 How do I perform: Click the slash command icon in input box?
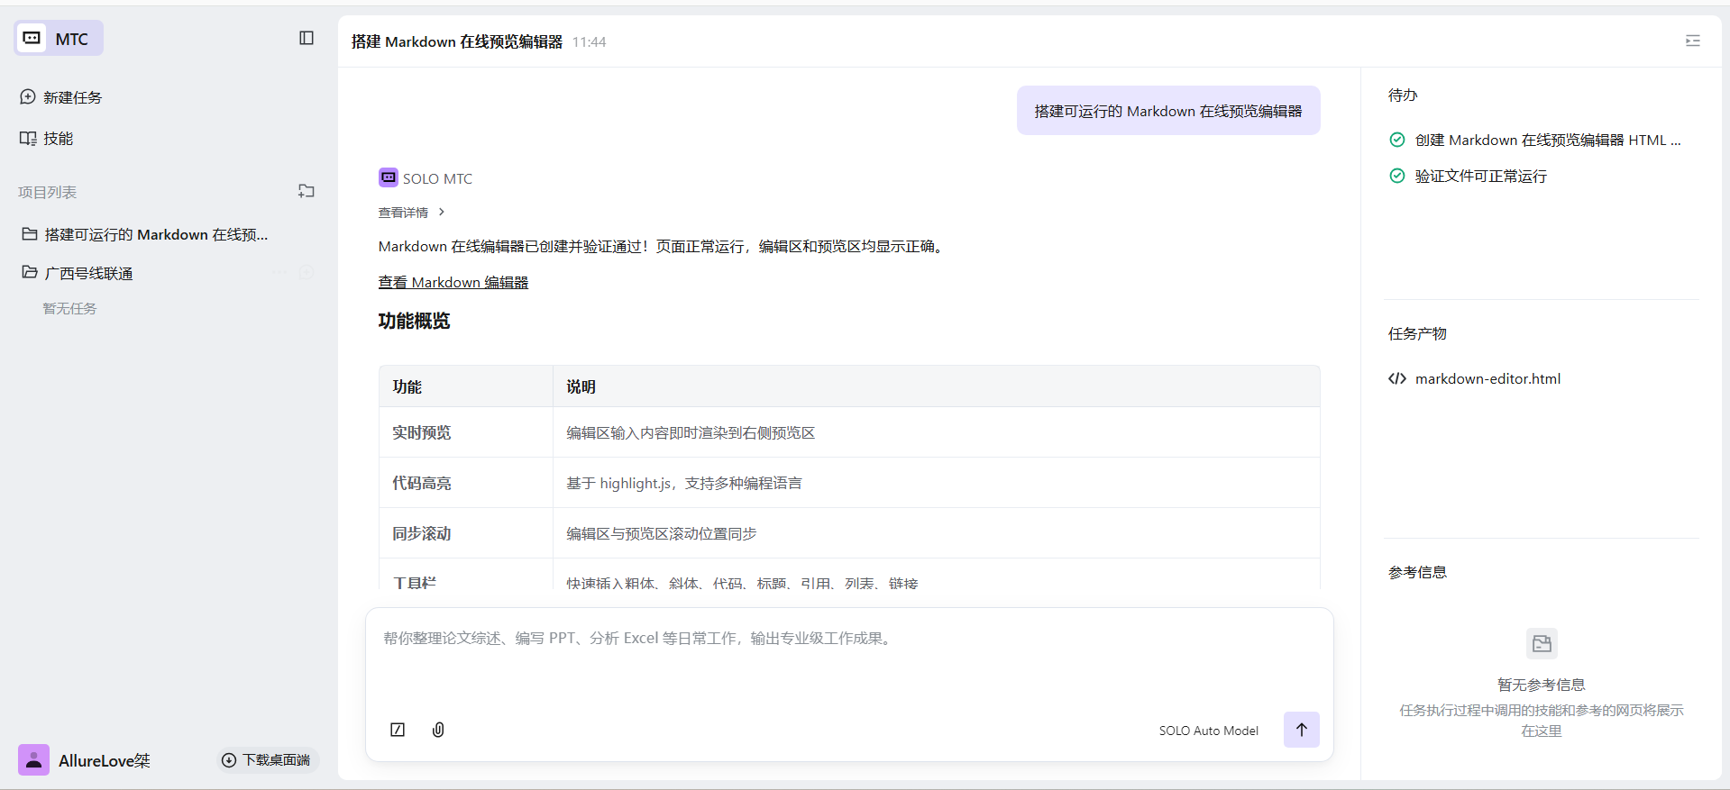(x=398, y=730)
